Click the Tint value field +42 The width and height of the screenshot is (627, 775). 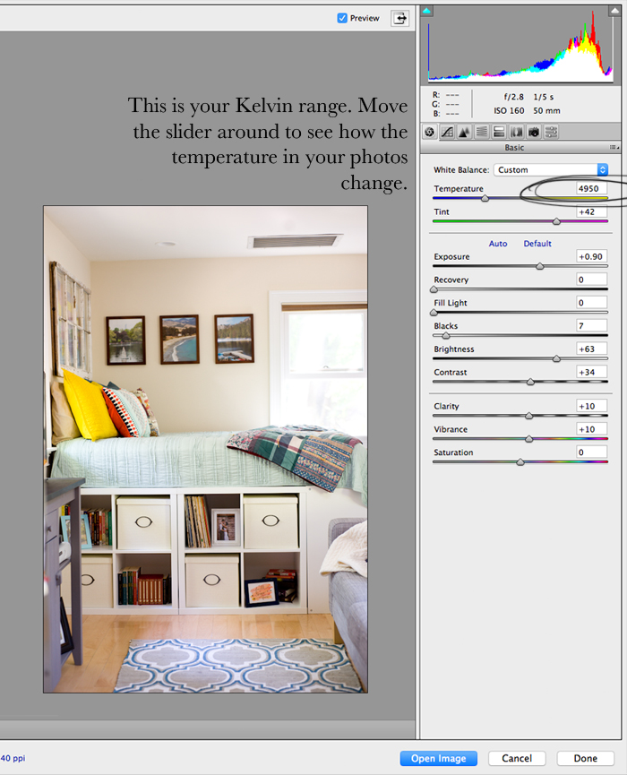click(x=591, y=211)
